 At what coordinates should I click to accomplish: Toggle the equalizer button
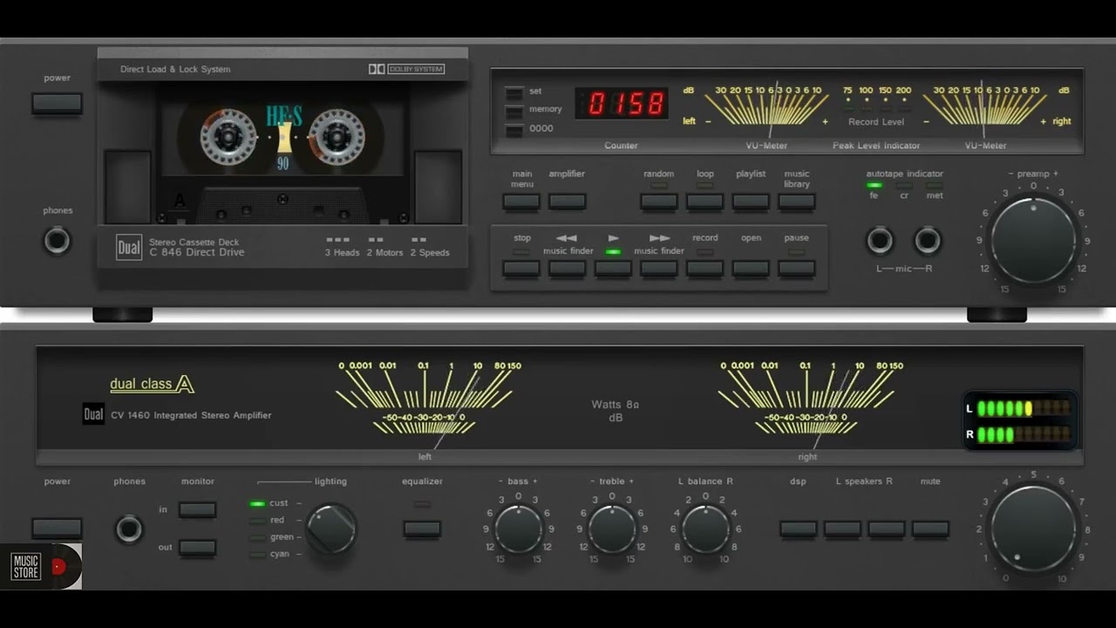click(422, 529)
